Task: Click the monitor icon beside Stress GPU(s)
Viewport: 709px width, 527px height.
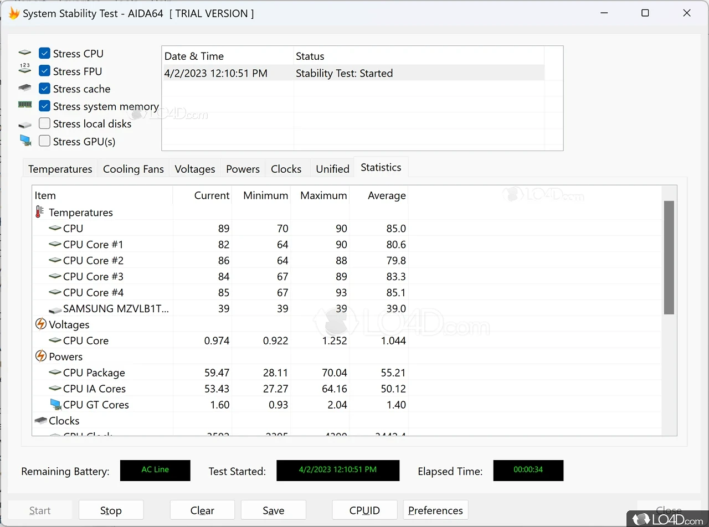Action: tap(25, 141)
